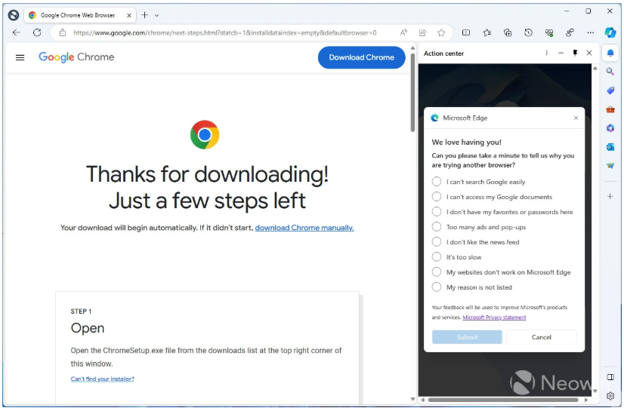Open the Favorites list icon
This screenshot has height=411, width=624.
(487, 32)
